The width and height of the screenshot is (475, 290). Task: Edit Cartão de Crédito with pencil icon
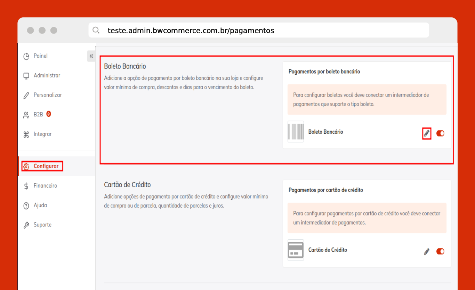tap(427, 251)
